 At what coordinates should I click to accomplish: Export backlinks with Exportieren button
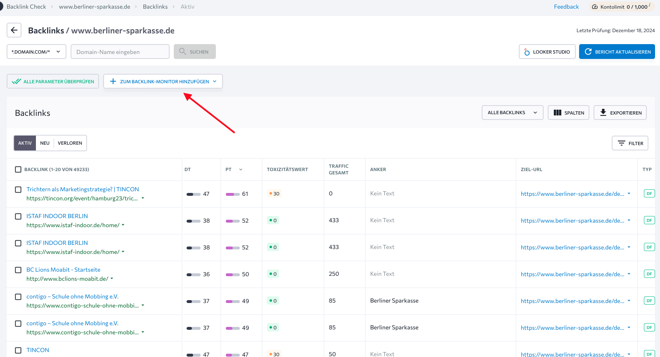(x=620, y=113)
